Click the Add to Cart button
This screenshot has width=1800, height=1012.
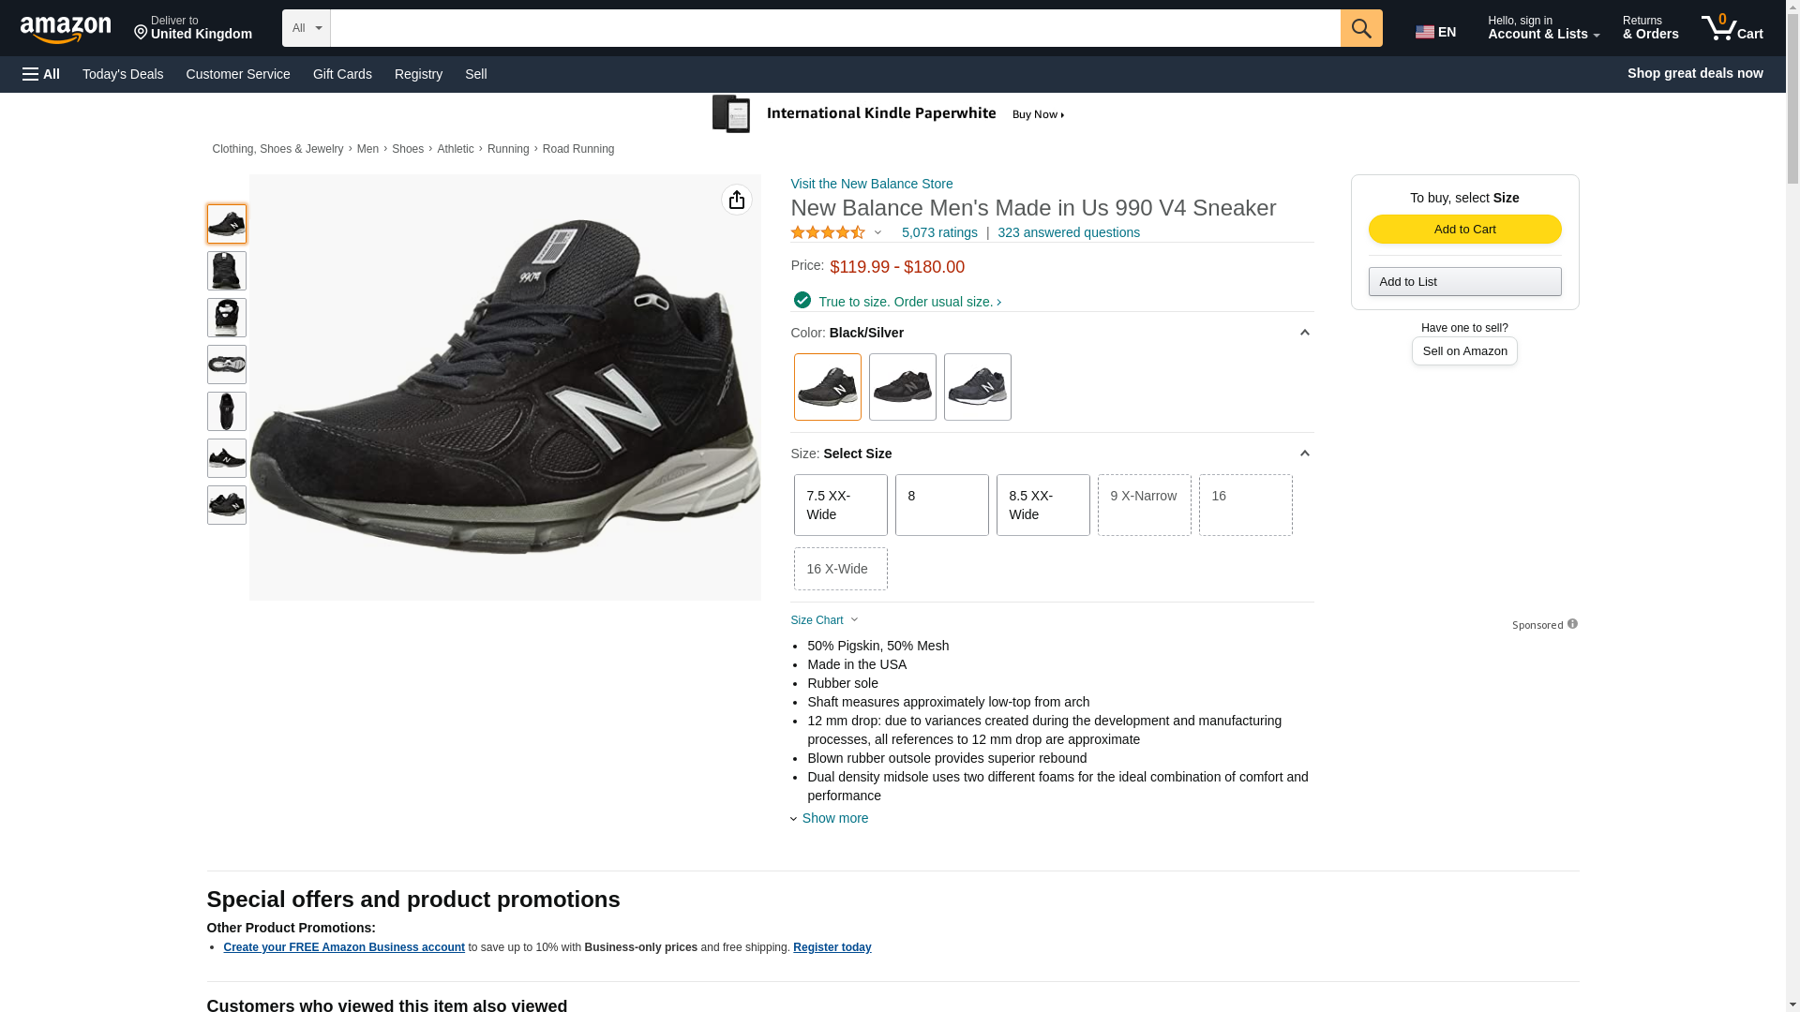(1464, 230)
